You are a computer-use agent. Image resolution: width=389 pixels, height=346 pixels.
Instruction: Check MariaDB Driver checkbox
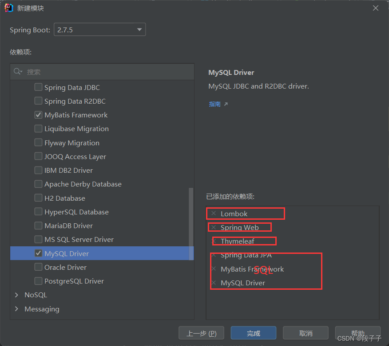[x=38, y=225]
